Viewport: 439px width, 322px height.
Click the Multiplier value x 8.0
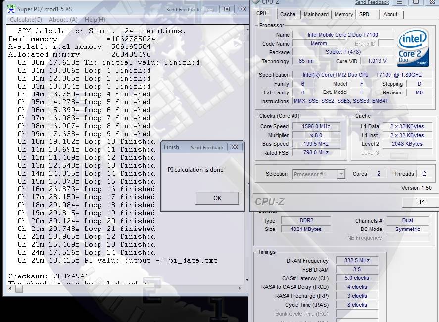[x=316, y=135]
